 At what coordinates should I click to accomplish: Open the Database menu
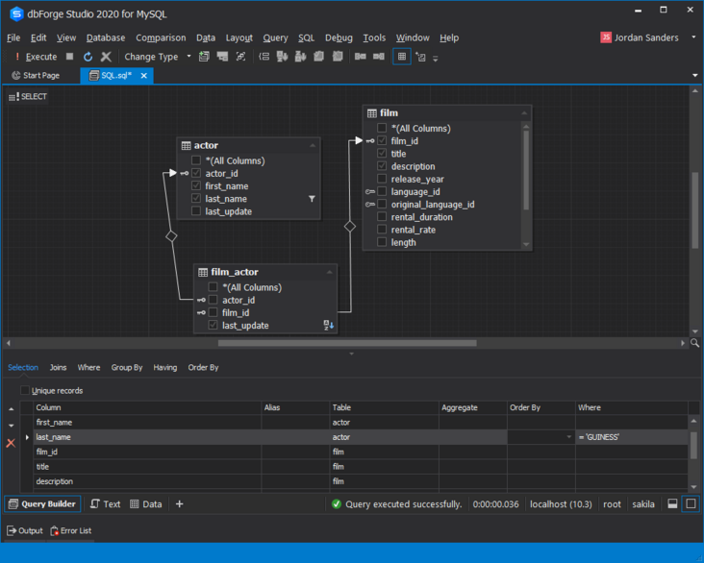tap(105, 37)
